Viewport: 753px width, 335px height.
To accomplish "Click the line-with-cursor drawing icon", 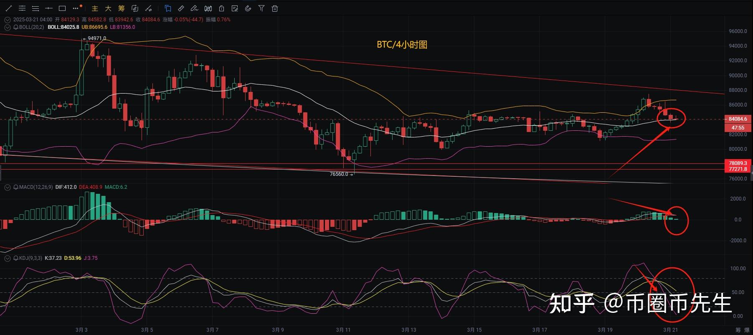I will (x=148, y=8).
